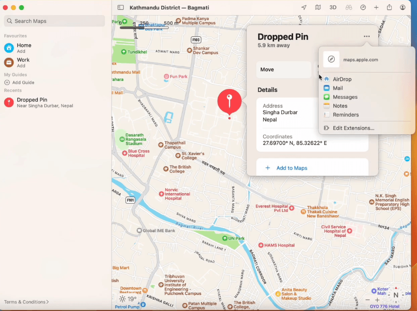The image size is (417, 311).
Task: Click the red dropped pin marker
Action: (229, 102)
